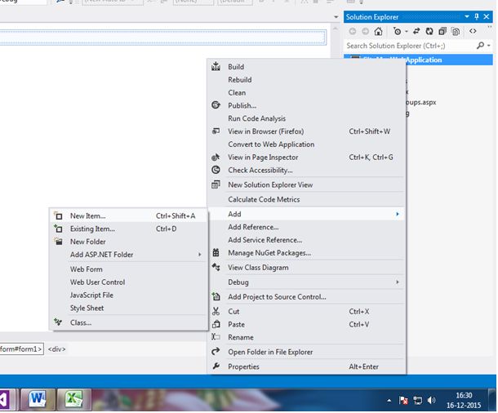Click the Rename icon
The height and width of the screenshot is (413, 498).
[216, 337]
